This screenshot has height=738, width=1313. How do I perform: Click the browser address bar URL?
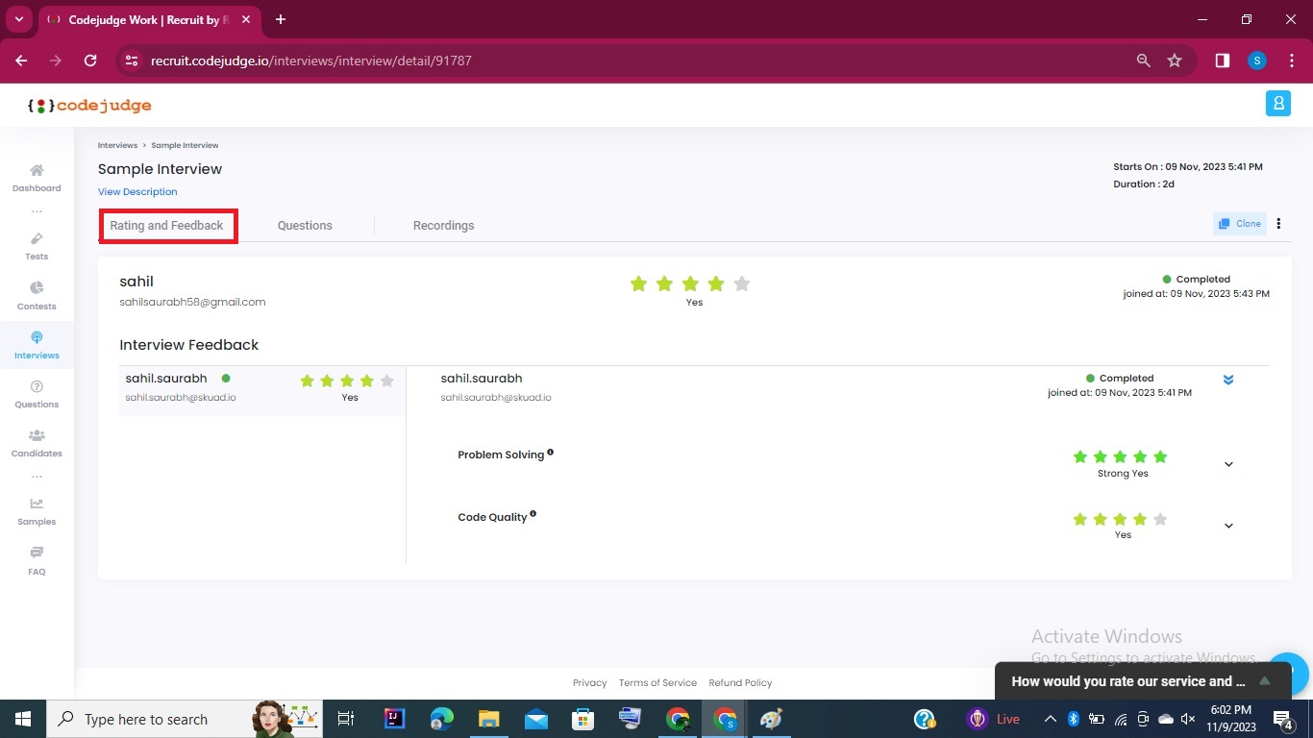point(311,61)
